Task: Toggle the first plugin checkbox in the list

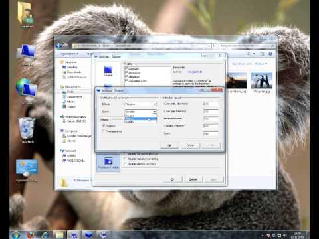Action: [x=126, y=68]
